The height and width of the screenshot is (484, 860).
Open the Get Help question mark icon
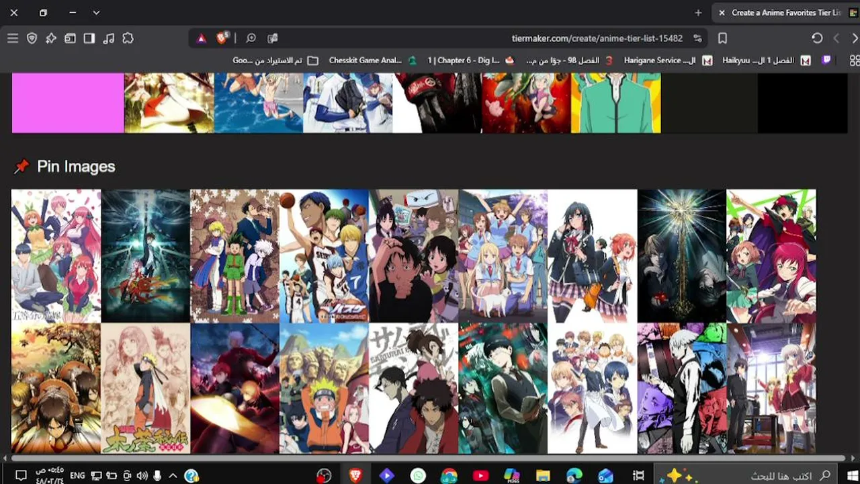(x=191, y=475)
